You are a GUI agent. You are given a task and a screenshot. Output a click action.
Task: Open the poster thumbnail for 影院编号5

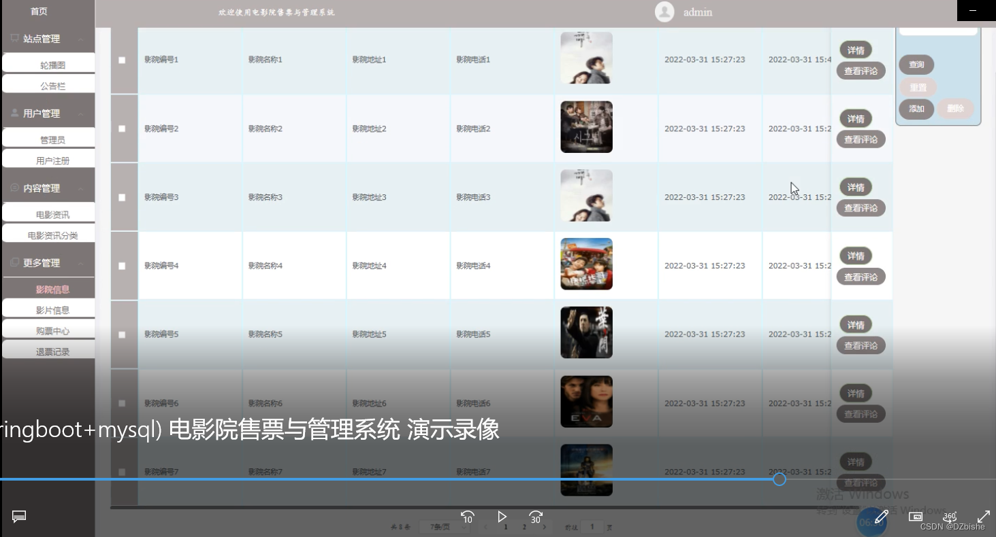click(586, 332)
